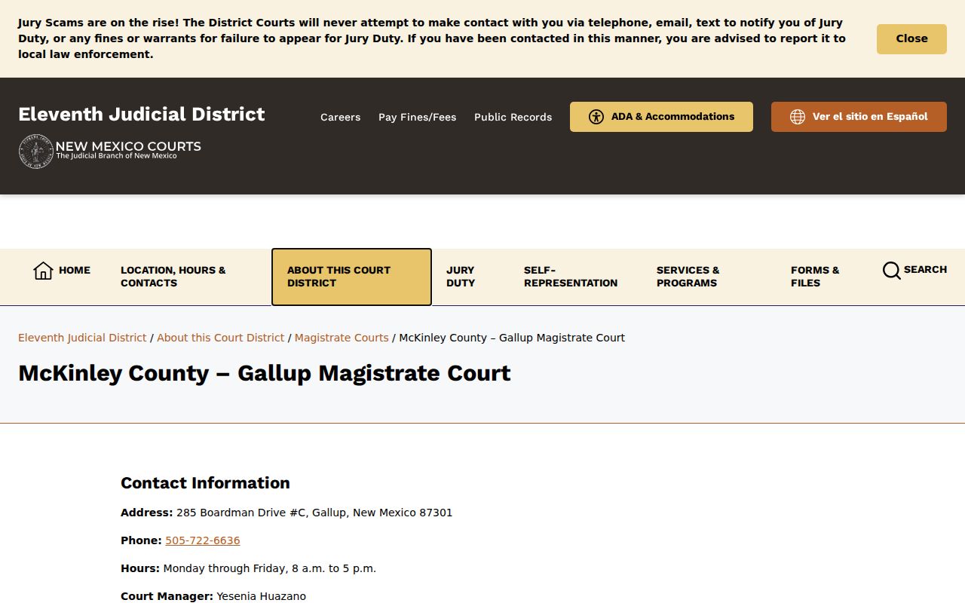Image resolution: width=965 pixels, height=603 pixels.
Task: Click the New Mexico Courts seal logo
Action: point(35,152)
